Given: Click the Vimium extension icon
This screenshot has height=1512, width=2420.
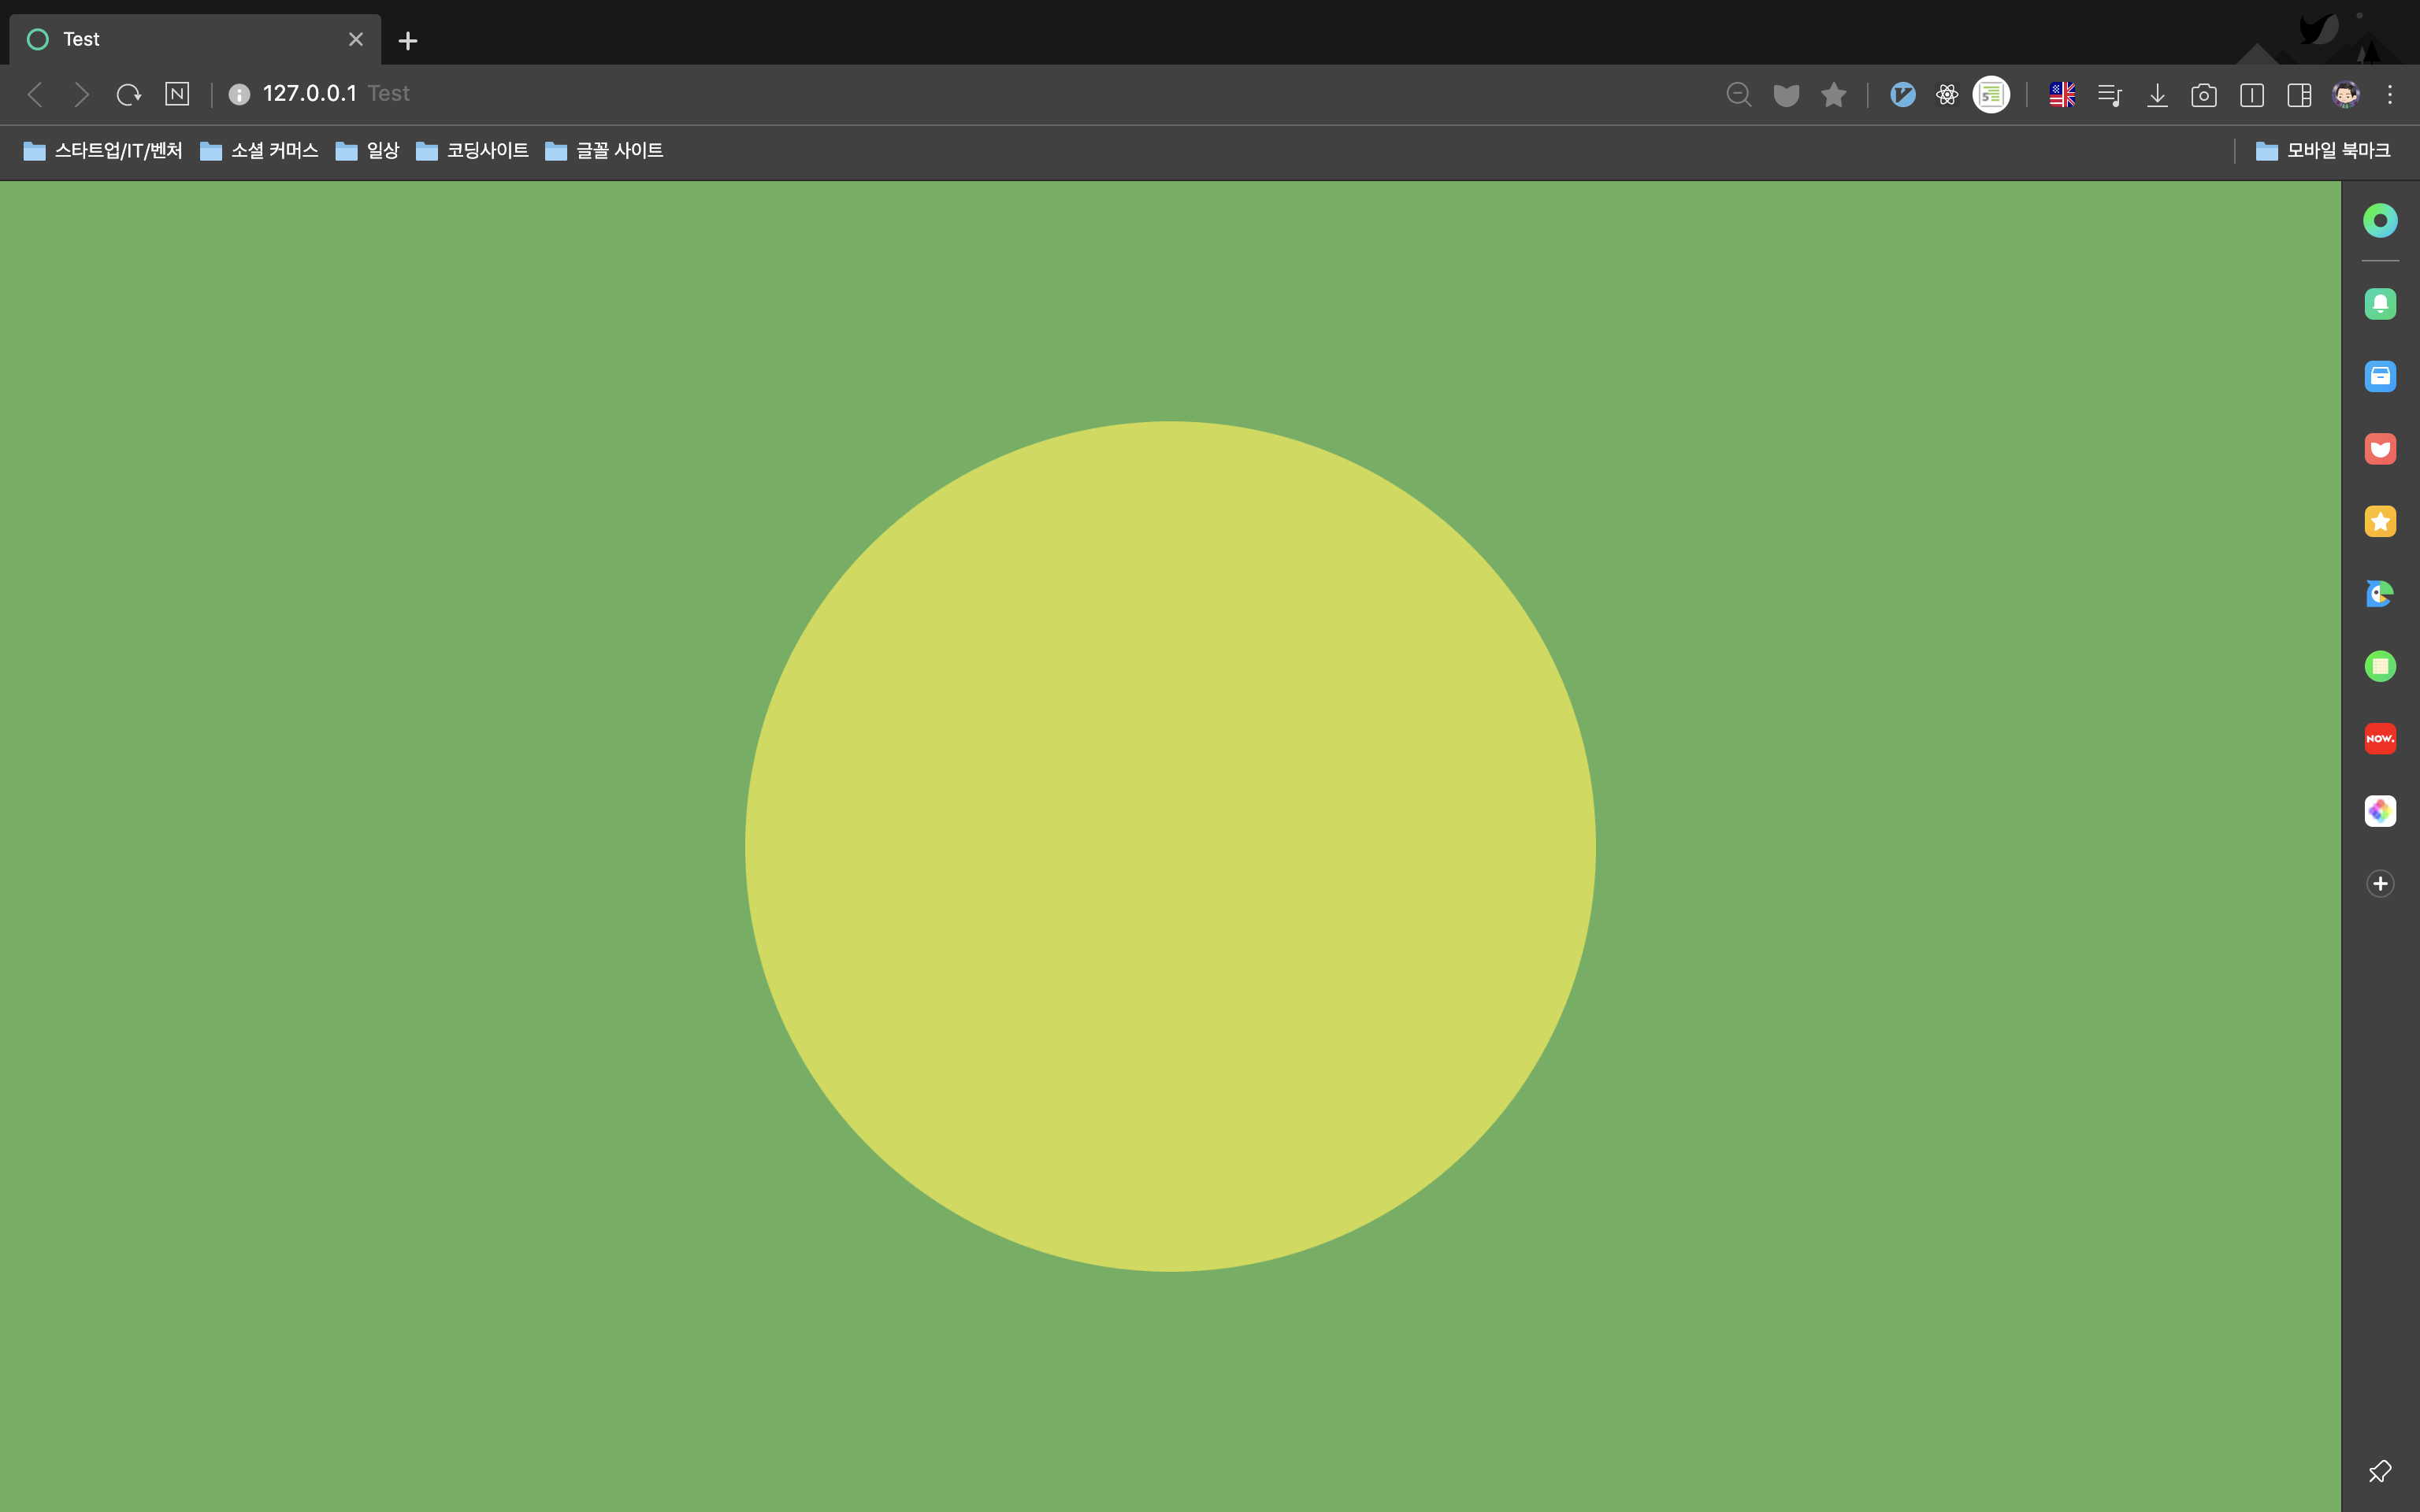Looking at the screenshot, I should 1902,95.
